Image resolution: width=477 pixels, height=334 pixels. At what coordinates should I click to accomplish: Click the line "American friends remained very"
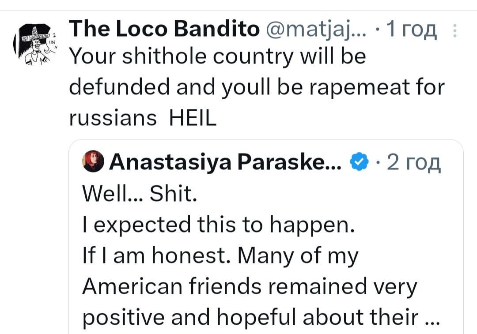click(x=250, y=287)
